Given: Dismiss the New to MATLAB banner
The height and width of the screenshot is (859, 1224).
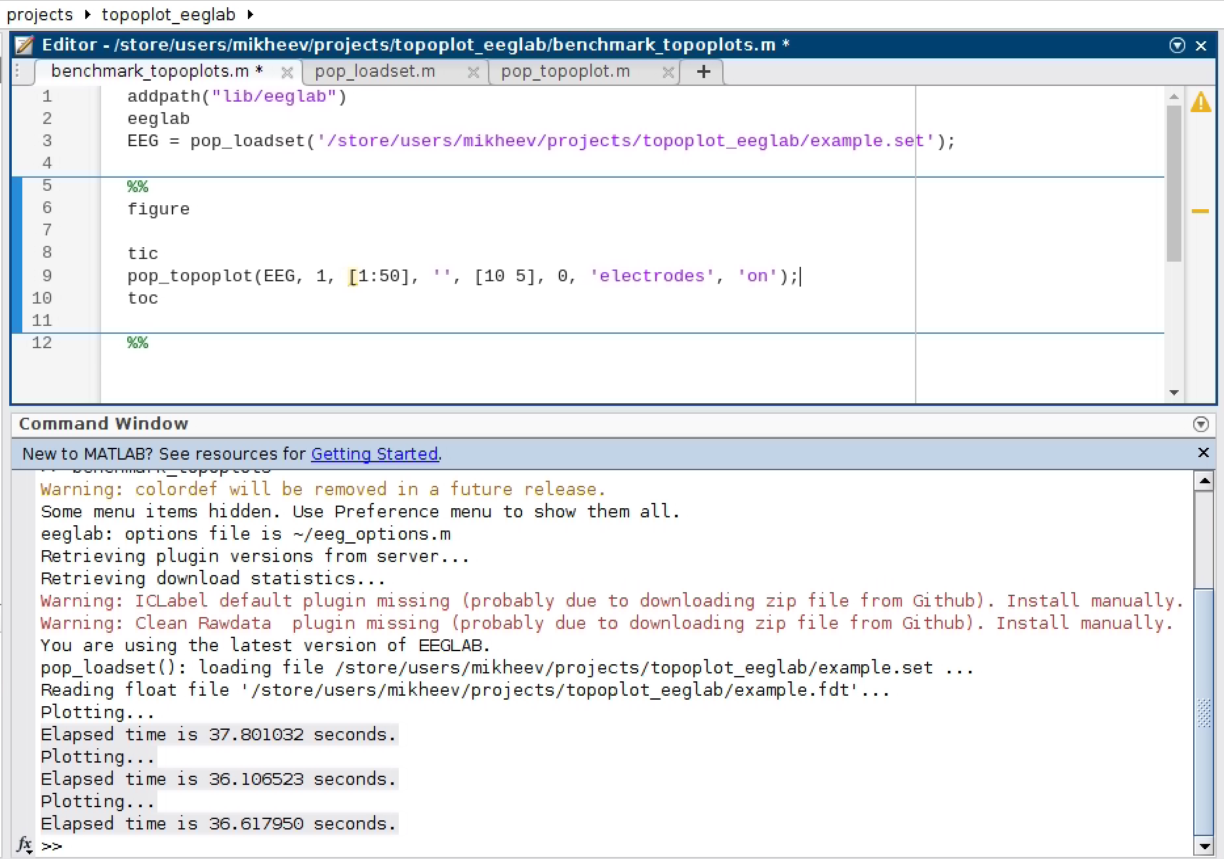Looking at the screenshot, I should (1203, 452).
